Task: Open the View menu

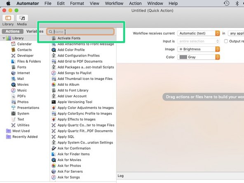Action: (x=94, y=3)
